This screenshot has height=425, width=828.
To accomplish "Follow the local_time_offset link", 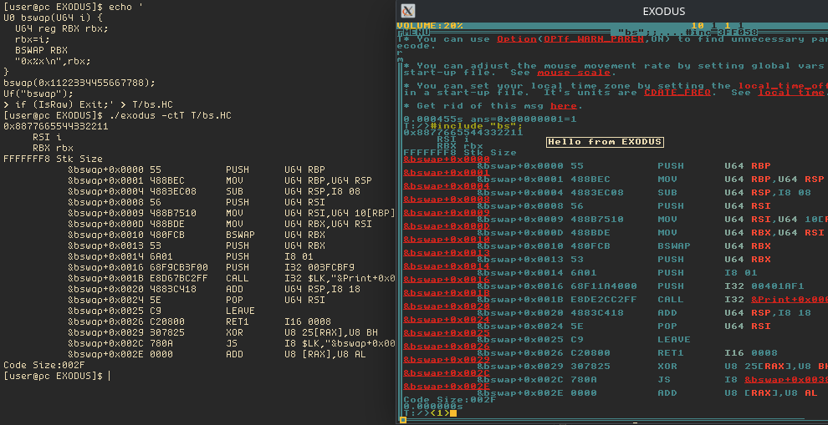I will click(783, 86).
